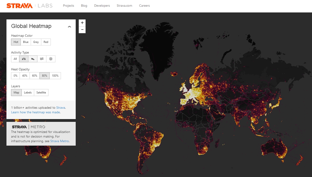
Task: Set heat opacity to 40%
Action: [x=25, y=76]
